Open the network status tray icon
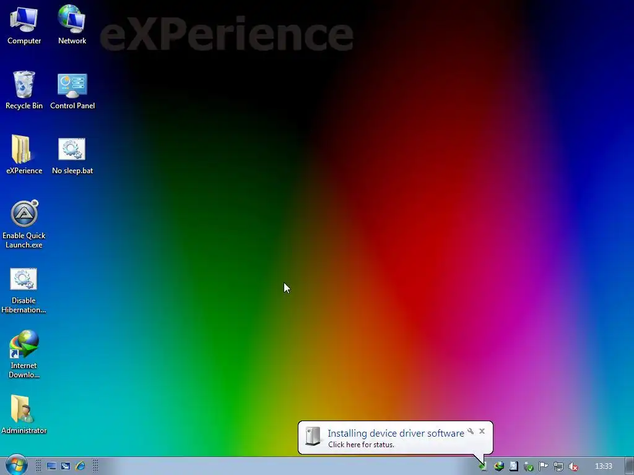634x475 pixels. click(558, 466)
